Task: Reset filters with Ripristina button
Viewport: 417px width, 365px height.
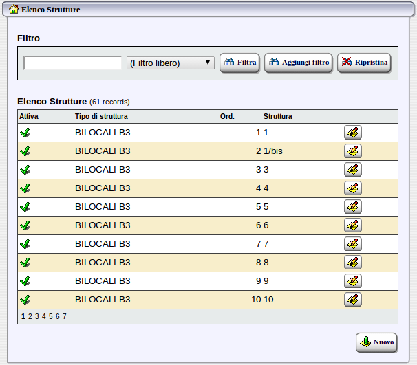Action: click(364, 63)
